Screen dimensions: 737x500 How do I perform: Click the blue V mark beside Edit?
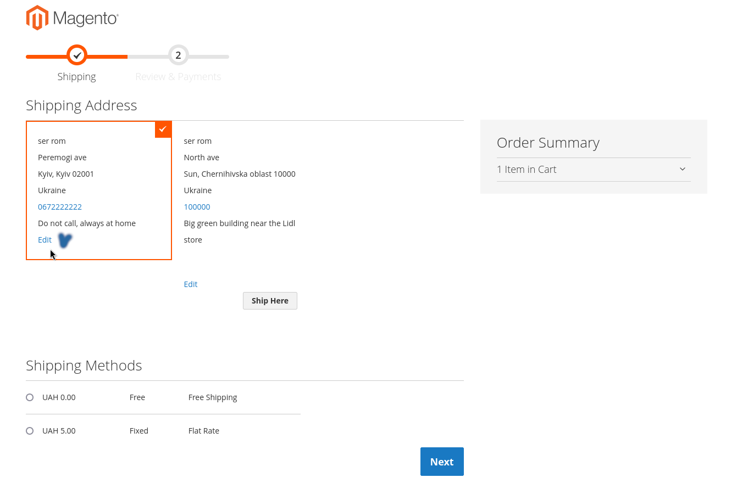65,240
